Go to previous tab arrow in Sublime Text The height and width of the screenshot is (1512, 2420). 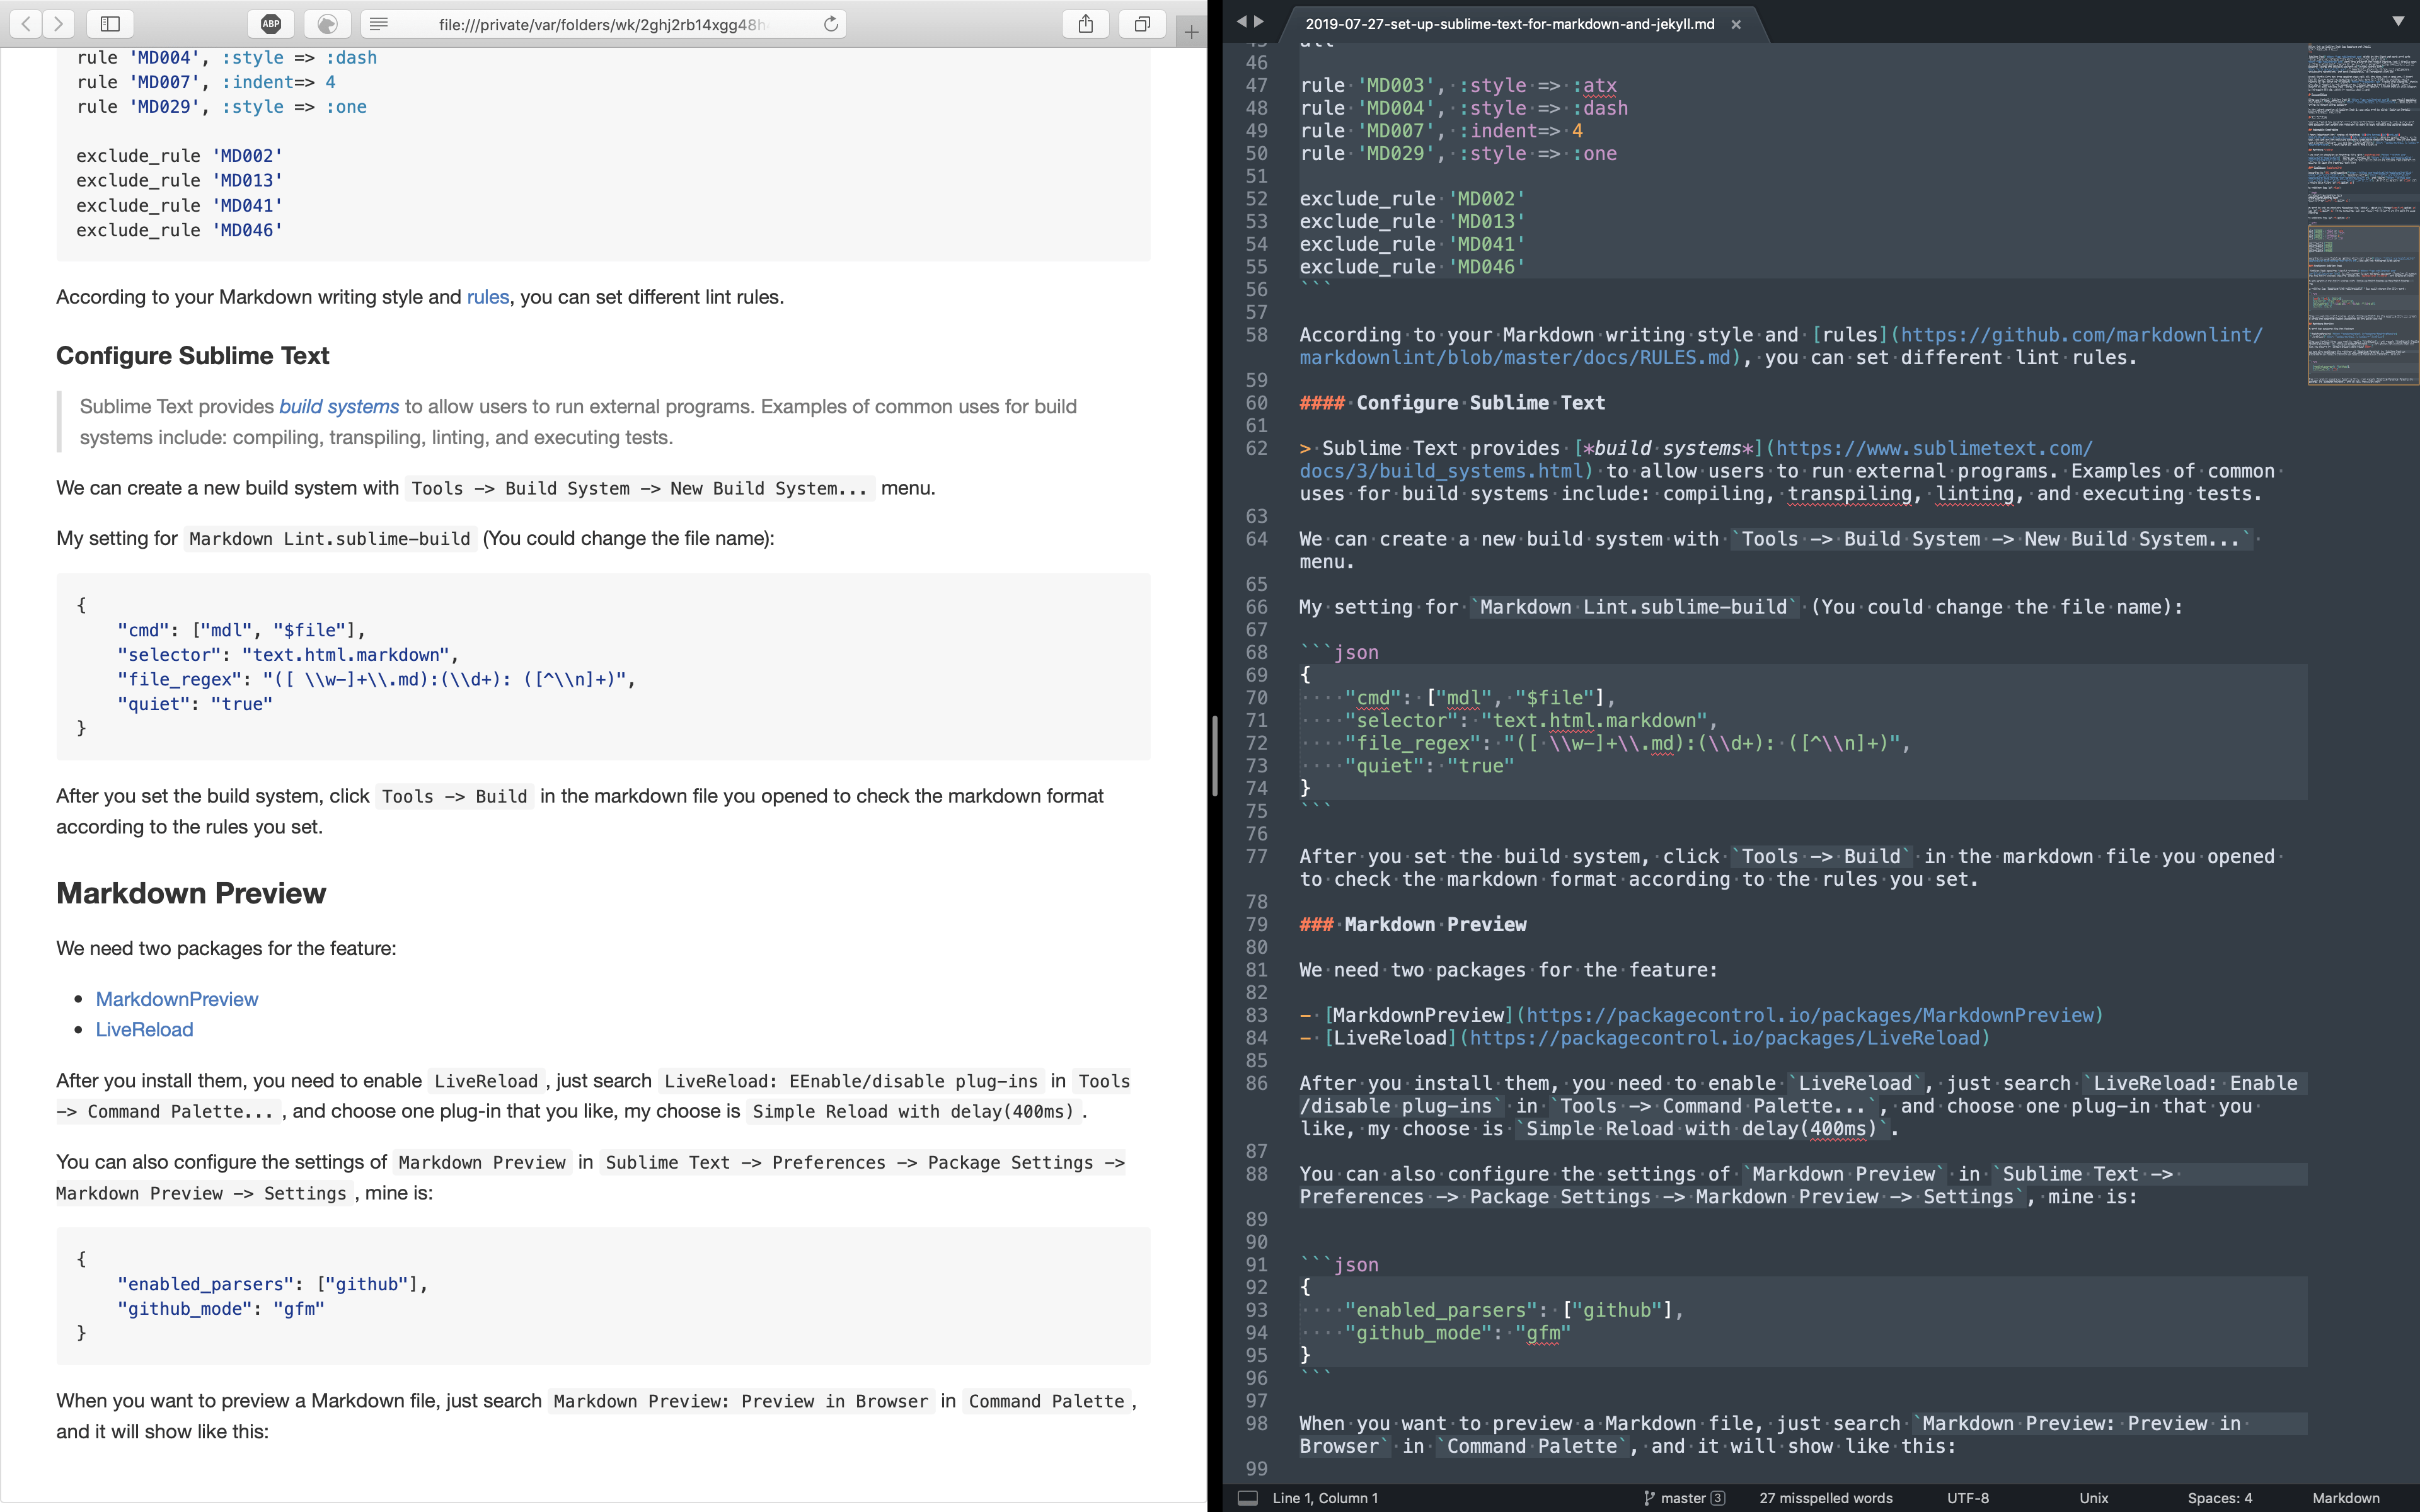1241,21
